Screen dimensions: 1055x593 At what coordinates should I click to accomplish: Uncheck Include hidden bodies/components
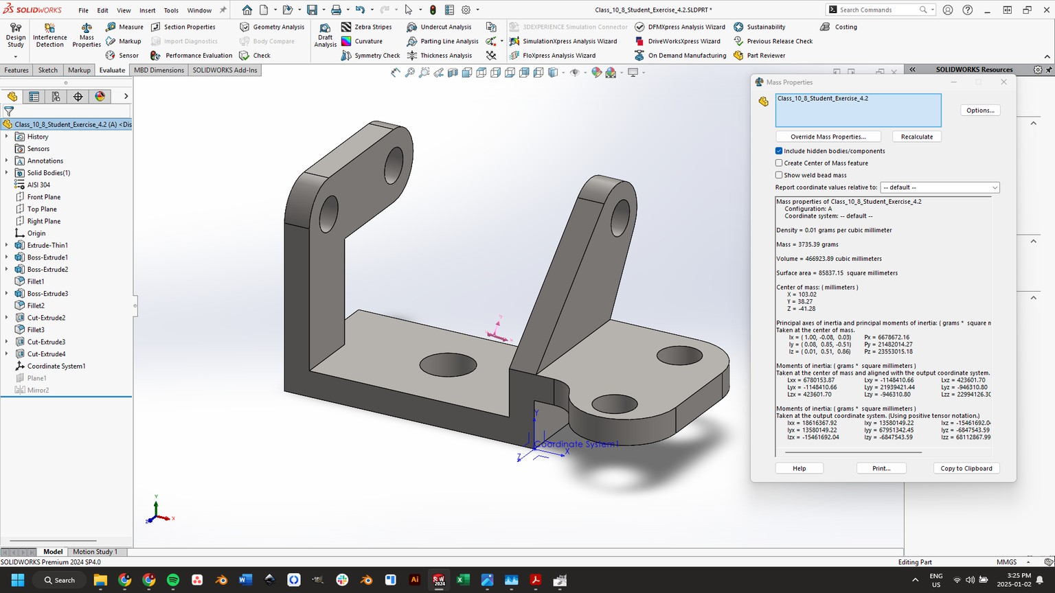pos(779,151)
